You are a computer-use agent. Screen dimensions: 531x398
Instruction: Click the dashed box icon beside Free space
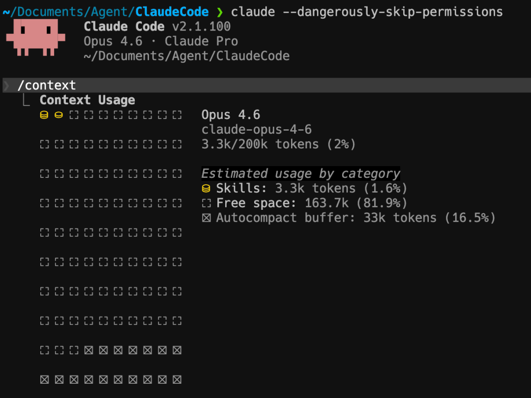(206, 203)
